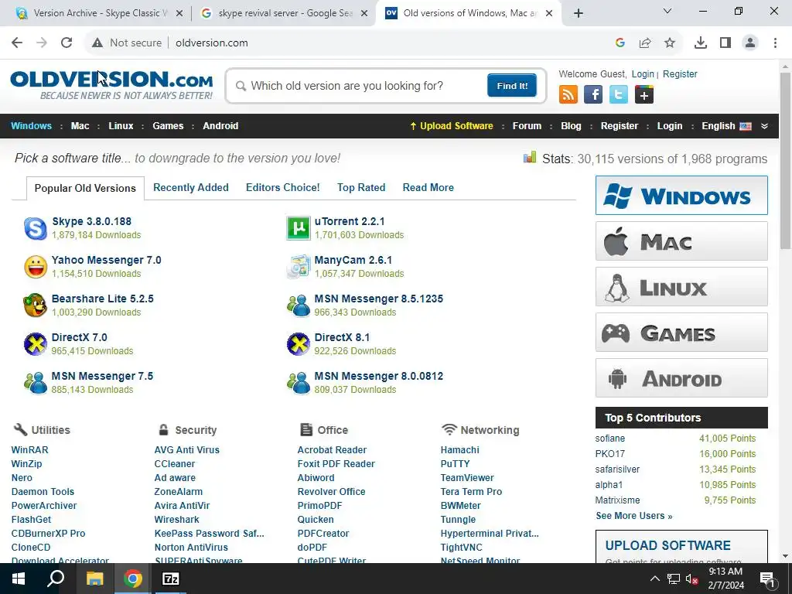Click the Find It! button
Screen dimensions: 792x594
coord(512,85)
